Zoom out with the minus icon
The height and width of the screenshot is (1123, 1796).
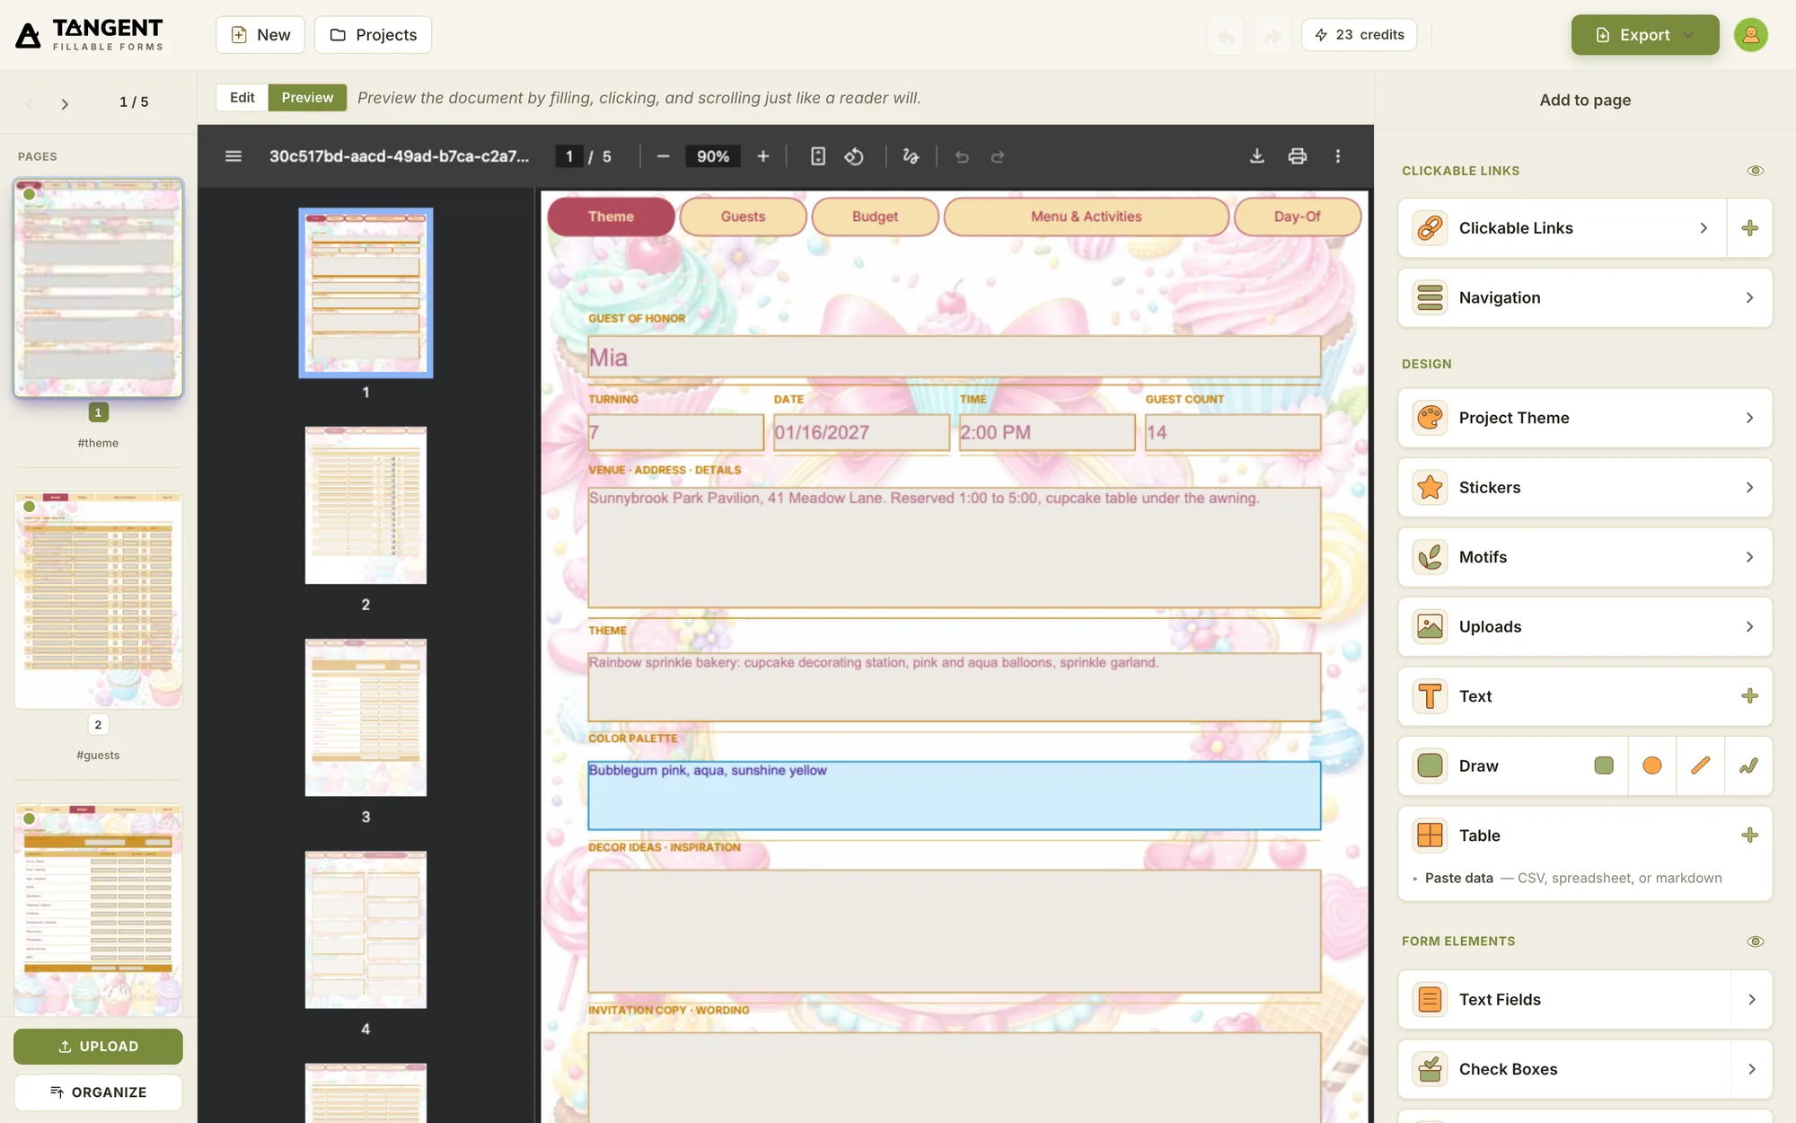[663, 156]
